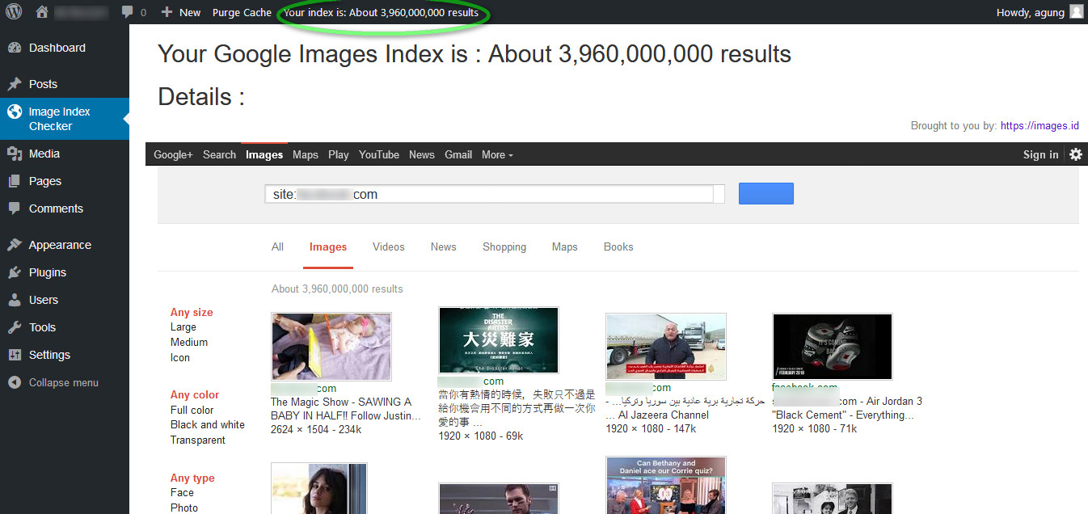
Task: Open the Google settings gear icon
Action: (1075, 154)
